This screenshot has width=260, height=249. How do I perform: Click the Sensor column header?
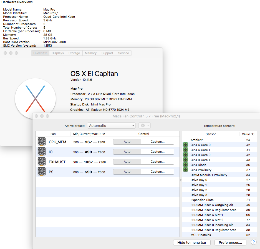(211, 134)
